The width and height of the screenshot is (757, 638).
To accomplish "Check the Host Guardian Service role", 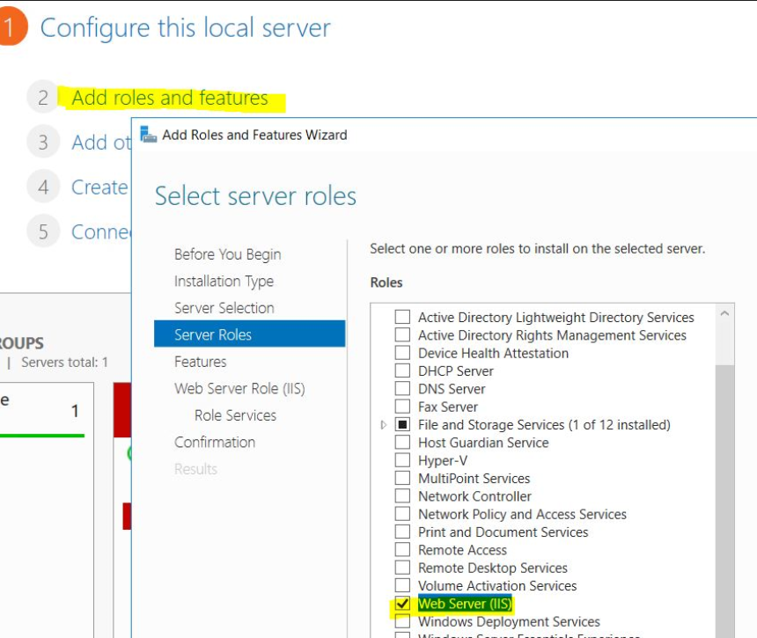I will (x=402, y=443).
